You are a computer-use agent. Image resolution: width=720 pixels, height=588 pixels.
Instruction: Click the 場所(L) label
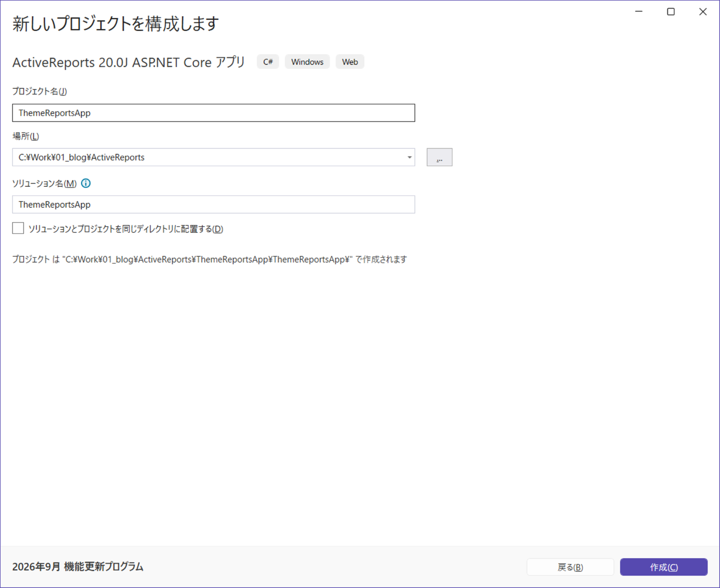(x=26, y=136)
